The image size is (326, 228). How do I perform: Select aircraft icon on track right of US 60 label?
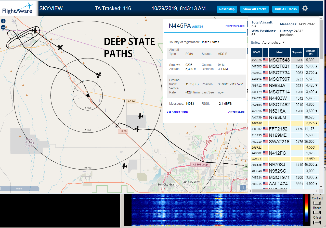[137, 129]
